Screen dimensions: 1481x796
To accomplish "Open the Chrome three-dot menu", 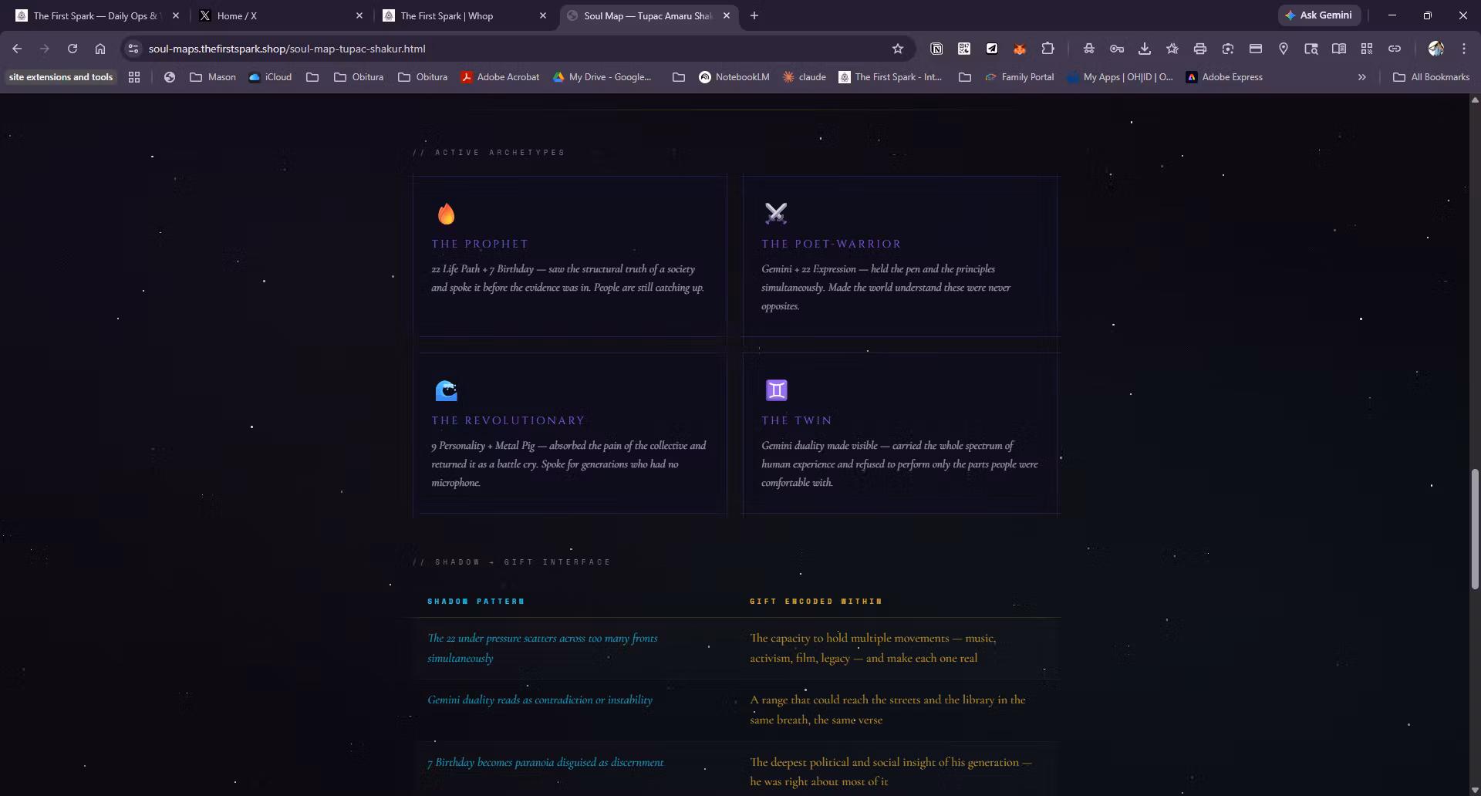I will point(1464,49).
